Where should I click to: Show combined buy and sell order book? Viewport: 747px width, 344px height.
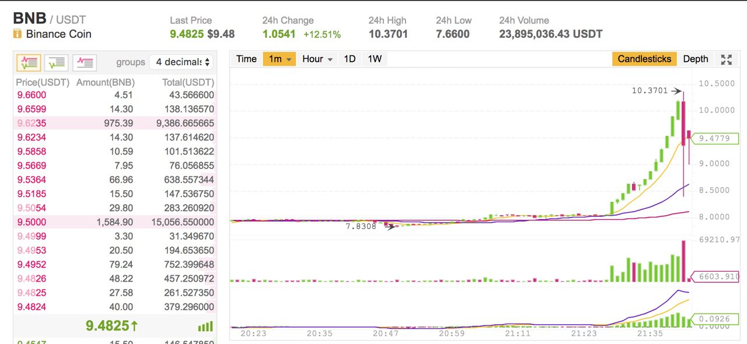tap(29, 62)
